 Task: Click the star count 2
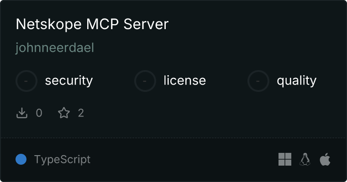(81, 113)
